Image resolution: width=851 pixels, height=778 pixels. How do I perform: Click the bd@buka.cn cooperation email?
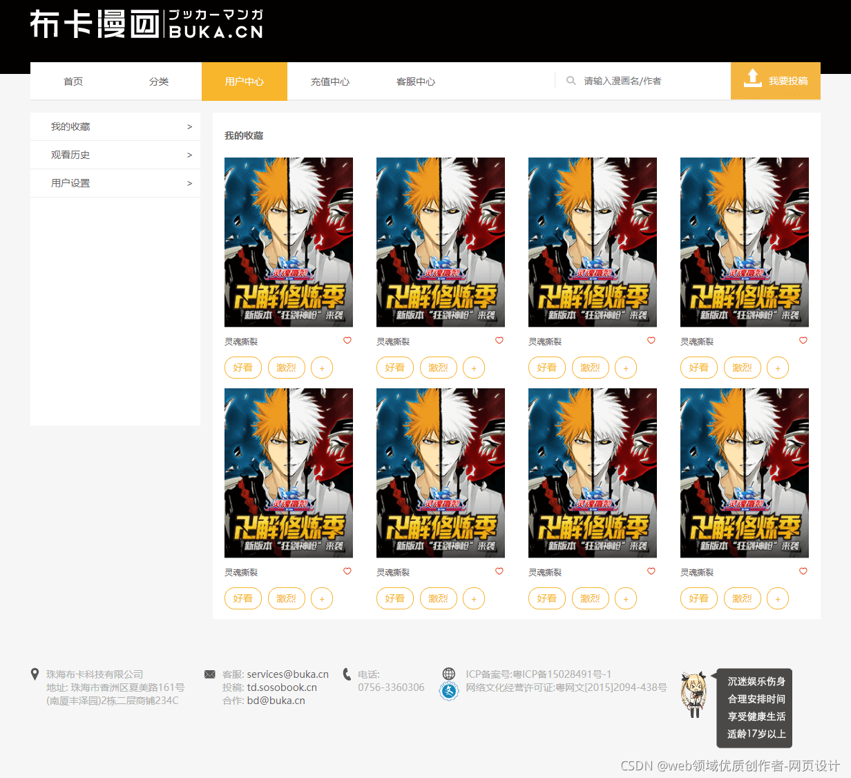[276, 701]
